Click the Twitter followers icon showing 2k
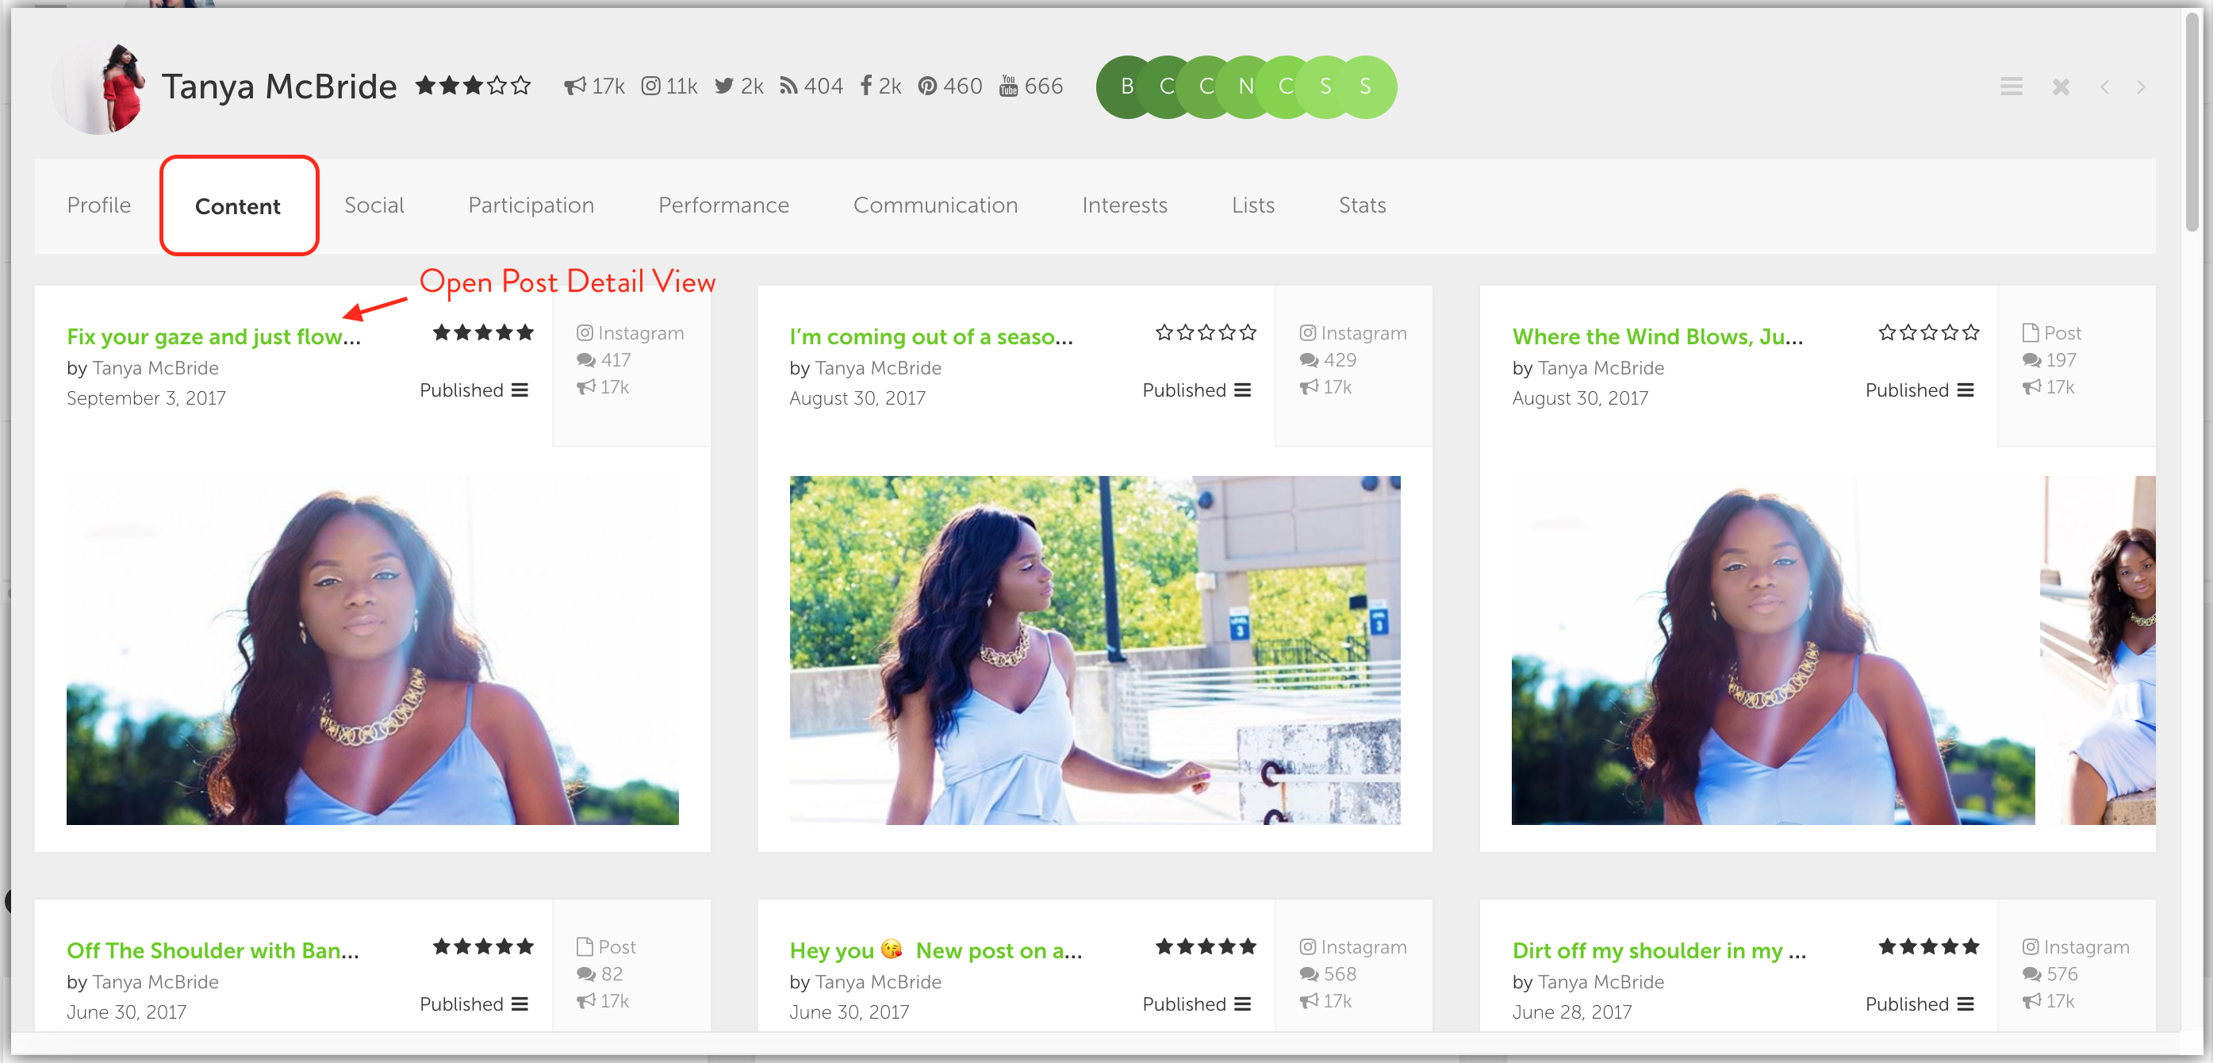This screenshot has height=1063, width=2213. 724,86
